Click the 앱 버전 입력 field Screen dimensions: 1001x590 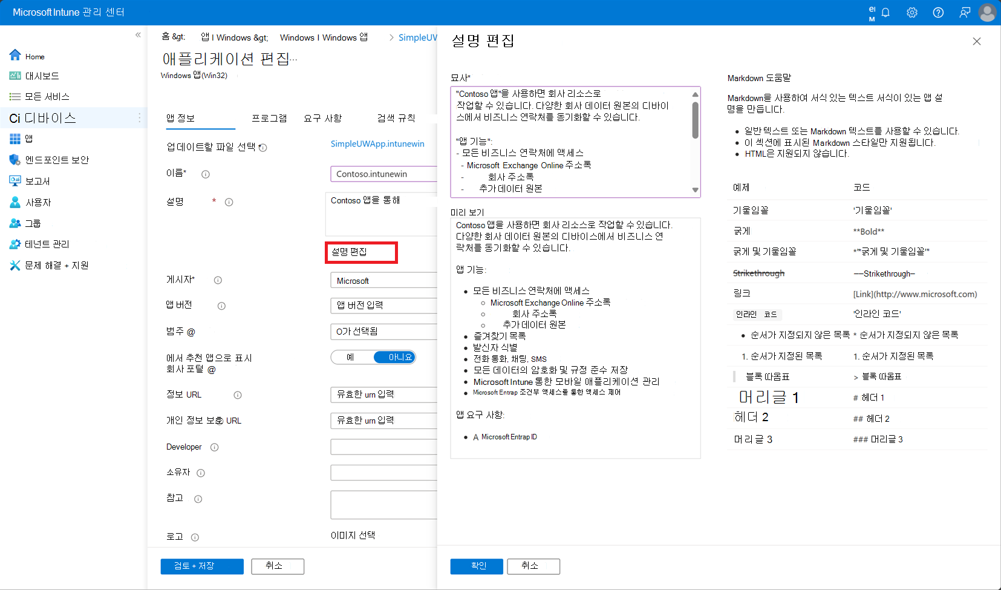[x=383, y=306]
